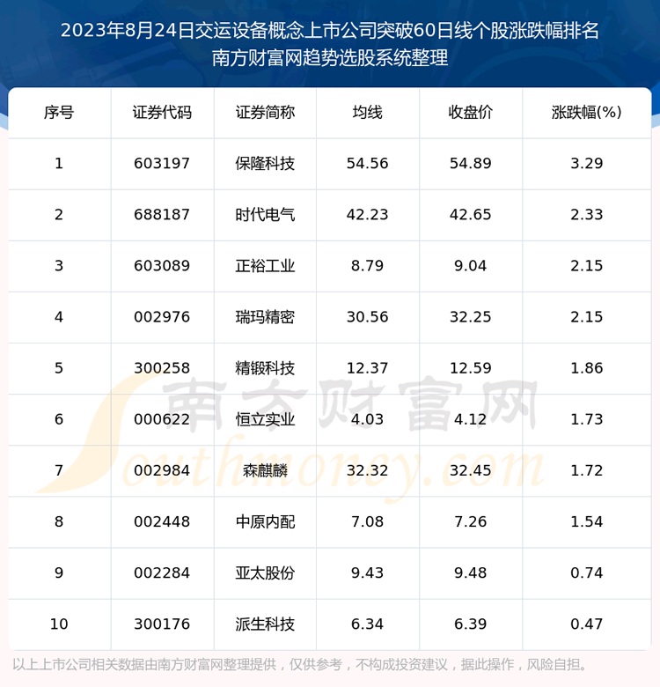Click moving average value 6.34
The height and width of the screenshot is (687, 660).
coord(367,624)
